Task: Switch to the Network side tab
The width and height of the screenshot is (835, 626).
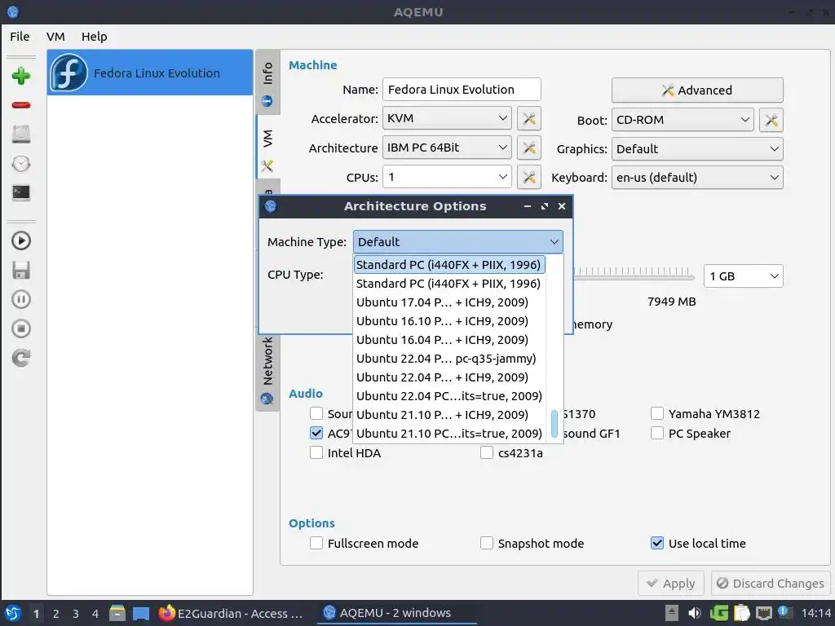Action: click(267, 370)
